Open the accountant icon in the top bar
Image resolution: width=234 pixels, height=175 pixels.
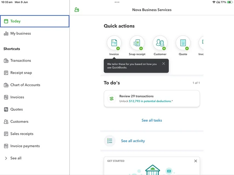click(x=77, y=10)
